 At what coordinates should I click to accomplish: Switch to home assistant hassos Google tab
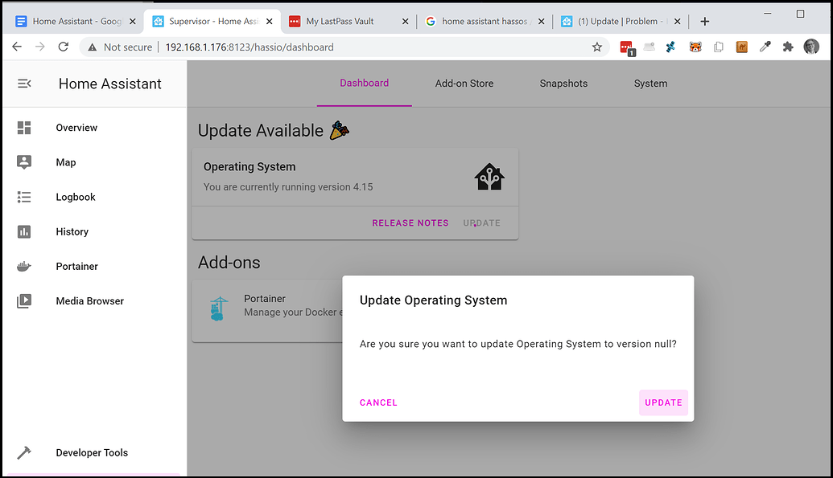click(485, 21)
